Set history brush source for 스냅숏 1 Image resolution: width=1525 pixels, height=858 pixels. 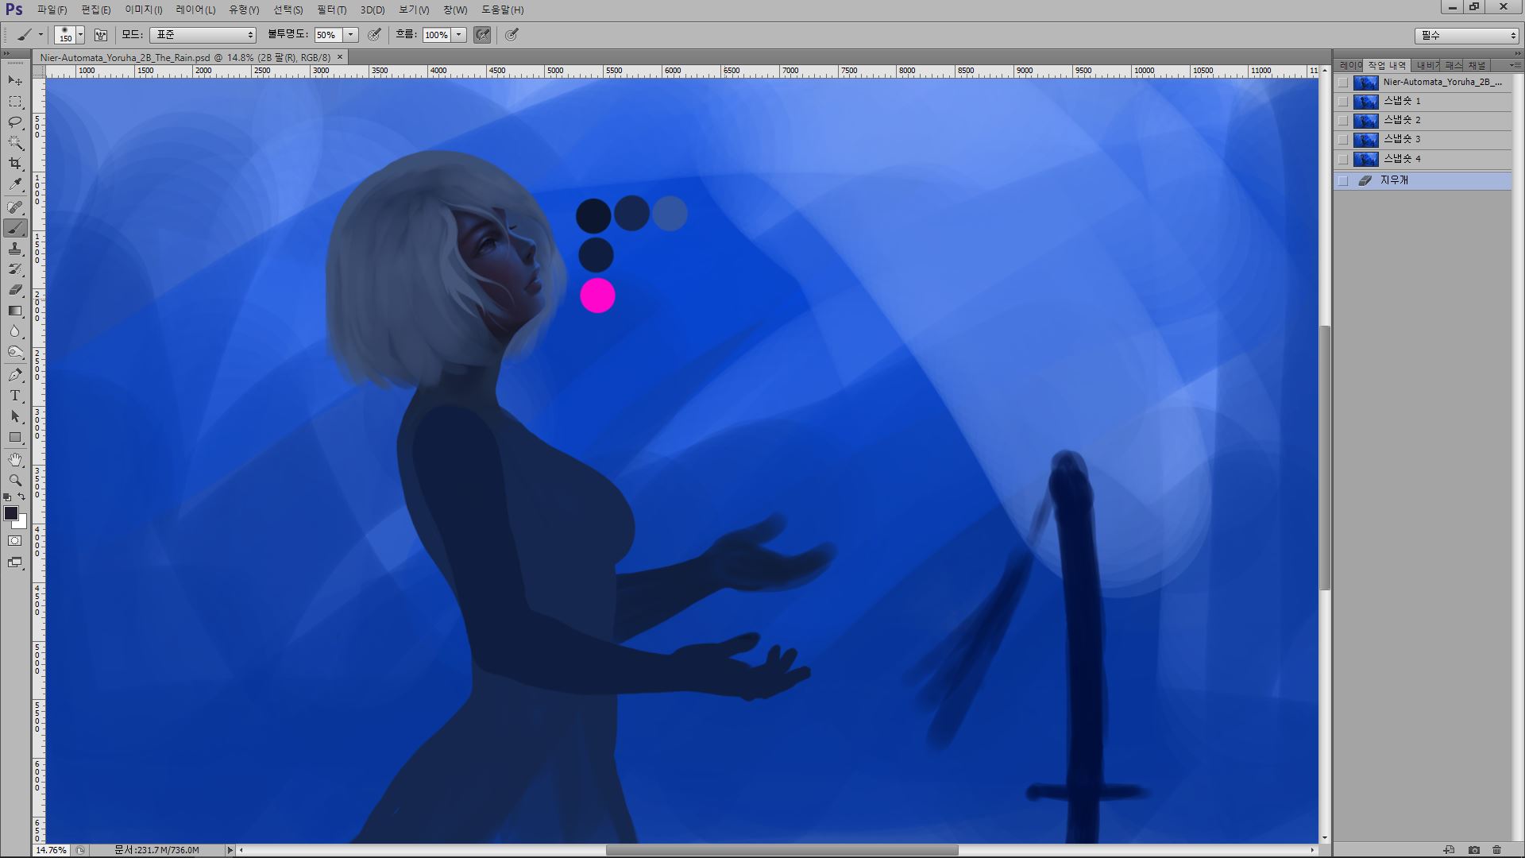pyautogui.click(x=1343, y=101)
